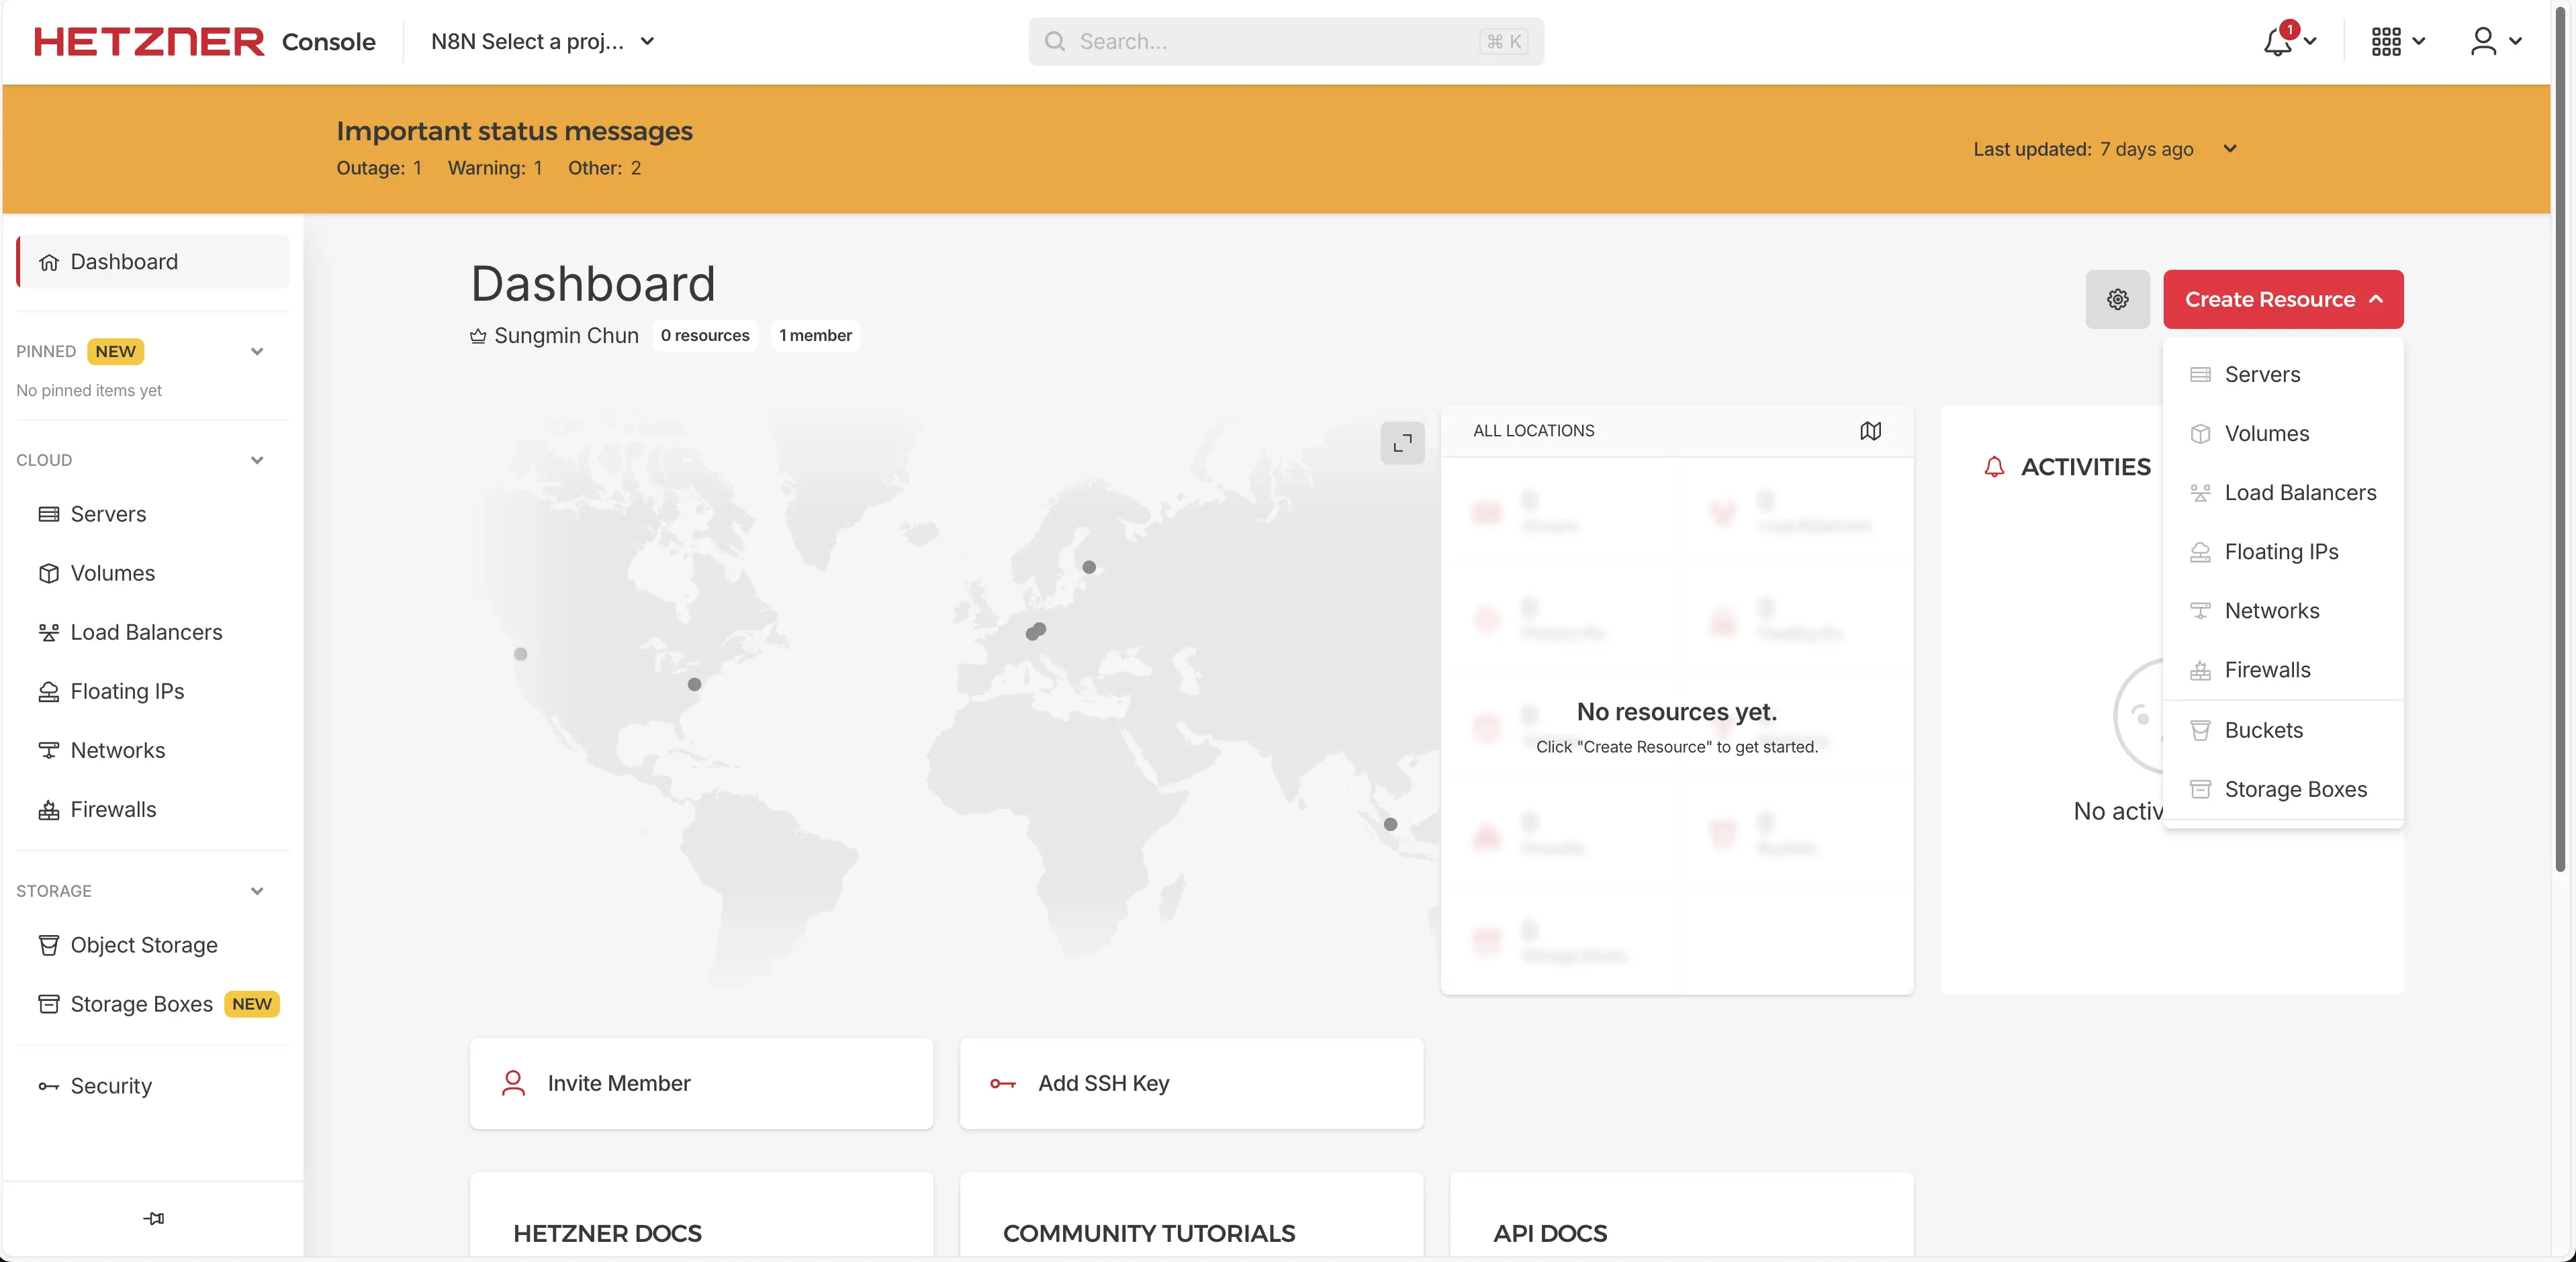The image size is (2576, 1262).
Task: Click the Hetzner logo
Action: [x=149, y=42]
